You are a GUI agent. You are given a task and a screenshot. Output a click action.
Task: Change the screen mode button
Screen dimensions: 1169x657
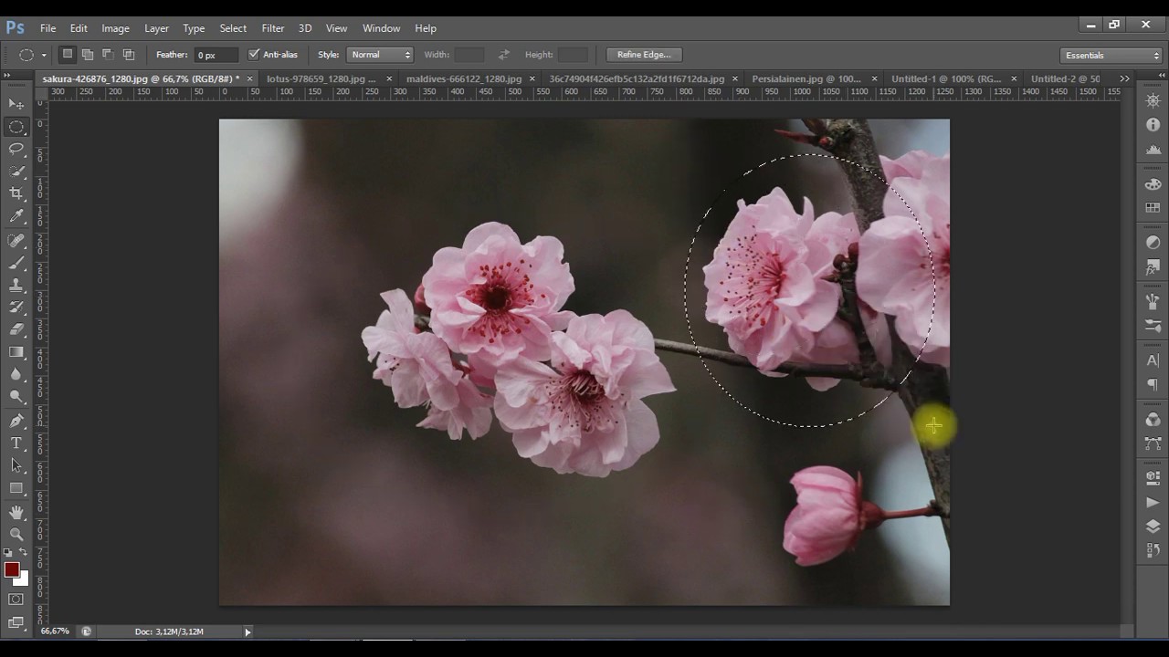point(16,623)
